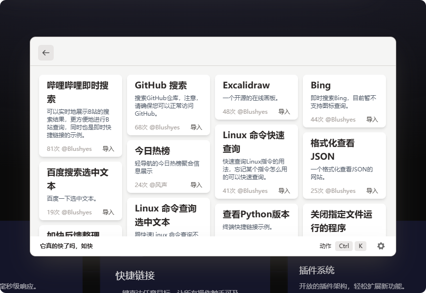This screenshot has height=293, width=426.
Task: Click the 48次 @Blushyes author text
Action: tap(245, 112)
